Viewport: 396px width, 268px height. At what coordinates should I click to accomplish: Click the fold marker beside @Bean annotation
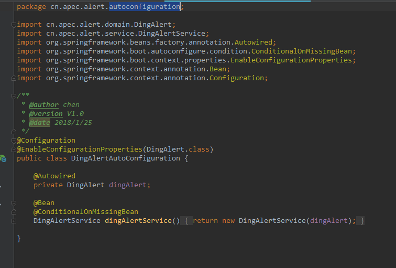pyautogui.click(x=14, y=203)
